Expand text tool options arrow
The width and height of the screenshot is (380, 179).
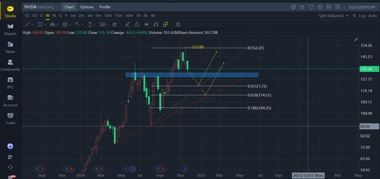point(95,25)
